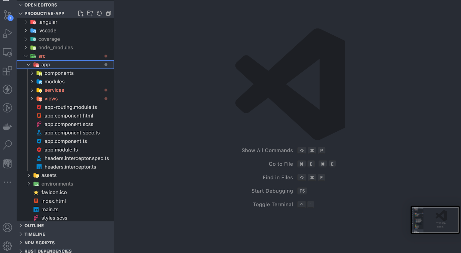Collapse the src folder
This screenshot has height=253, width=461.
[42, 56]
